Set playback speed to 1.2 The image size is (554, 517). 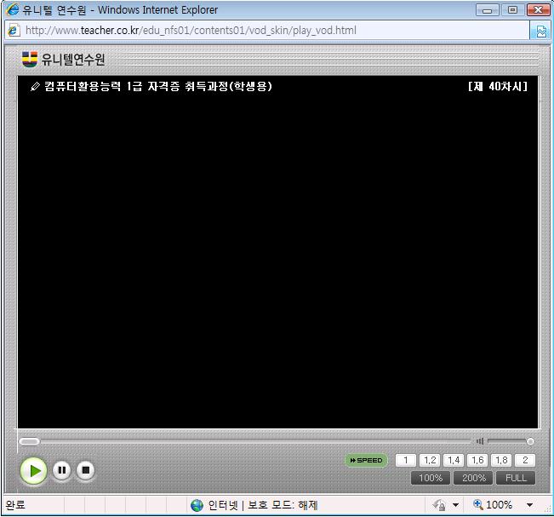tap(430, 460)
